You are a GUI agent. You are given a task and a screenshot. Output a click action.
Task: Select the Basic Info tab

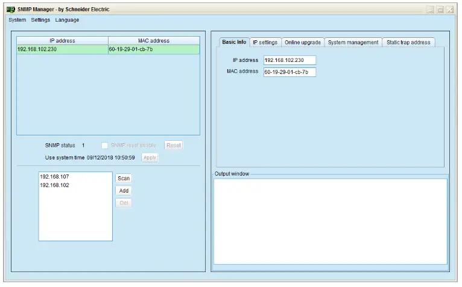point(234,42)
